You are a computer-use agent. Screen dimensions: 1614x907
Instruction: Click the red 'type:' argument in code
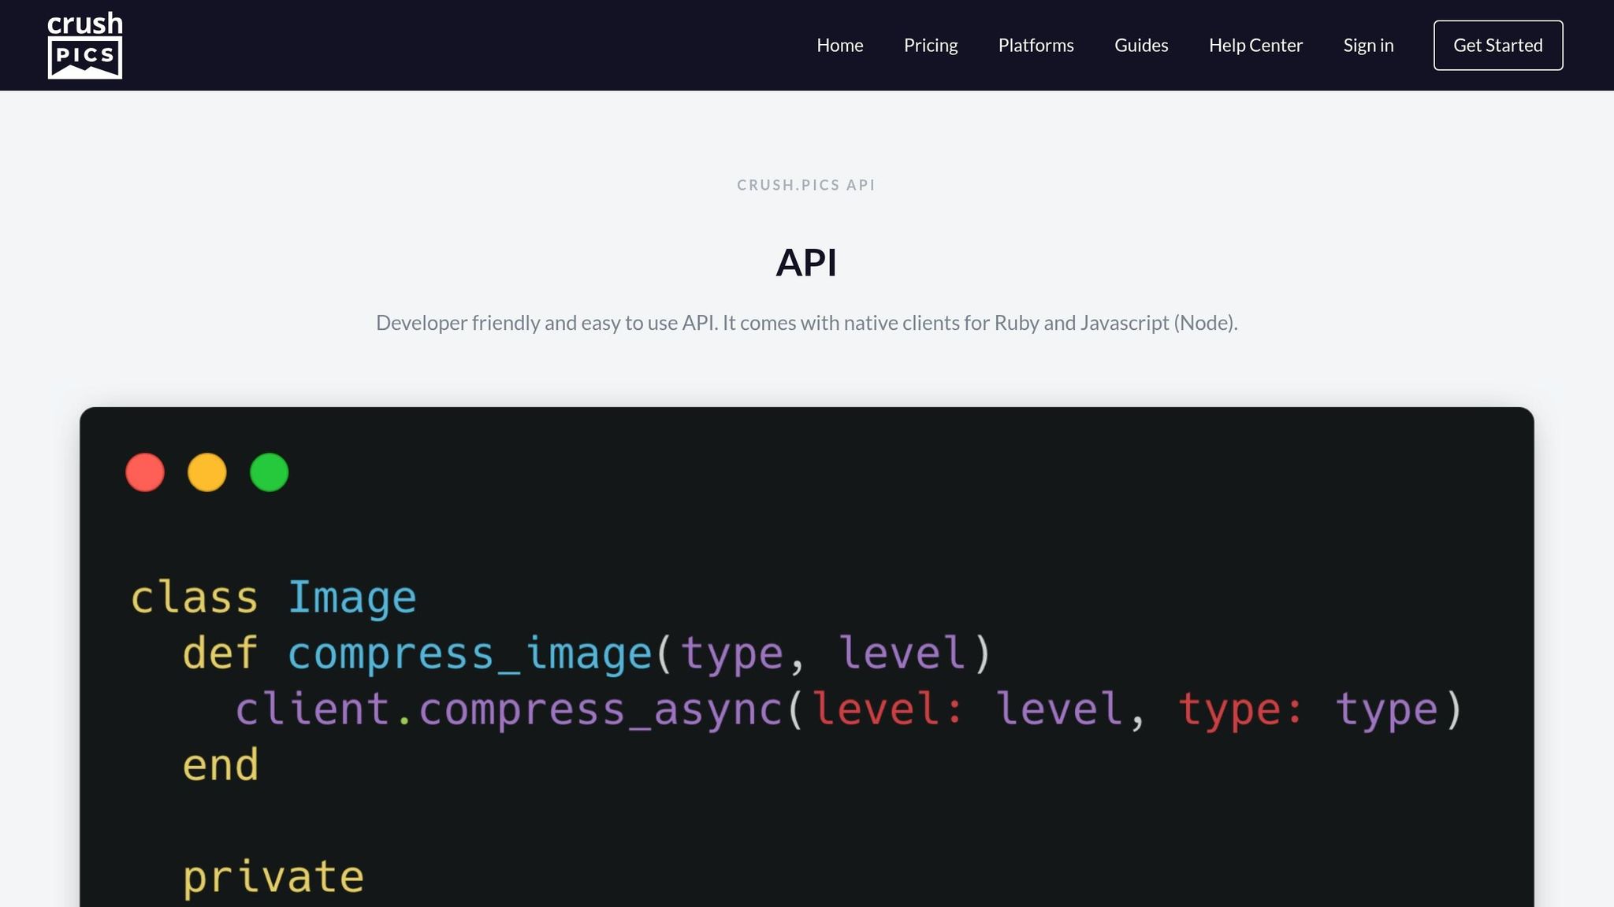point(1240,709)
